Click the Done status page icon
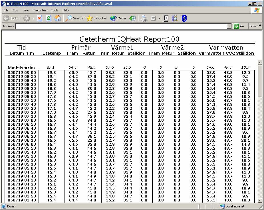This screenshot has width=264, height=210. (x=4, y=206)
